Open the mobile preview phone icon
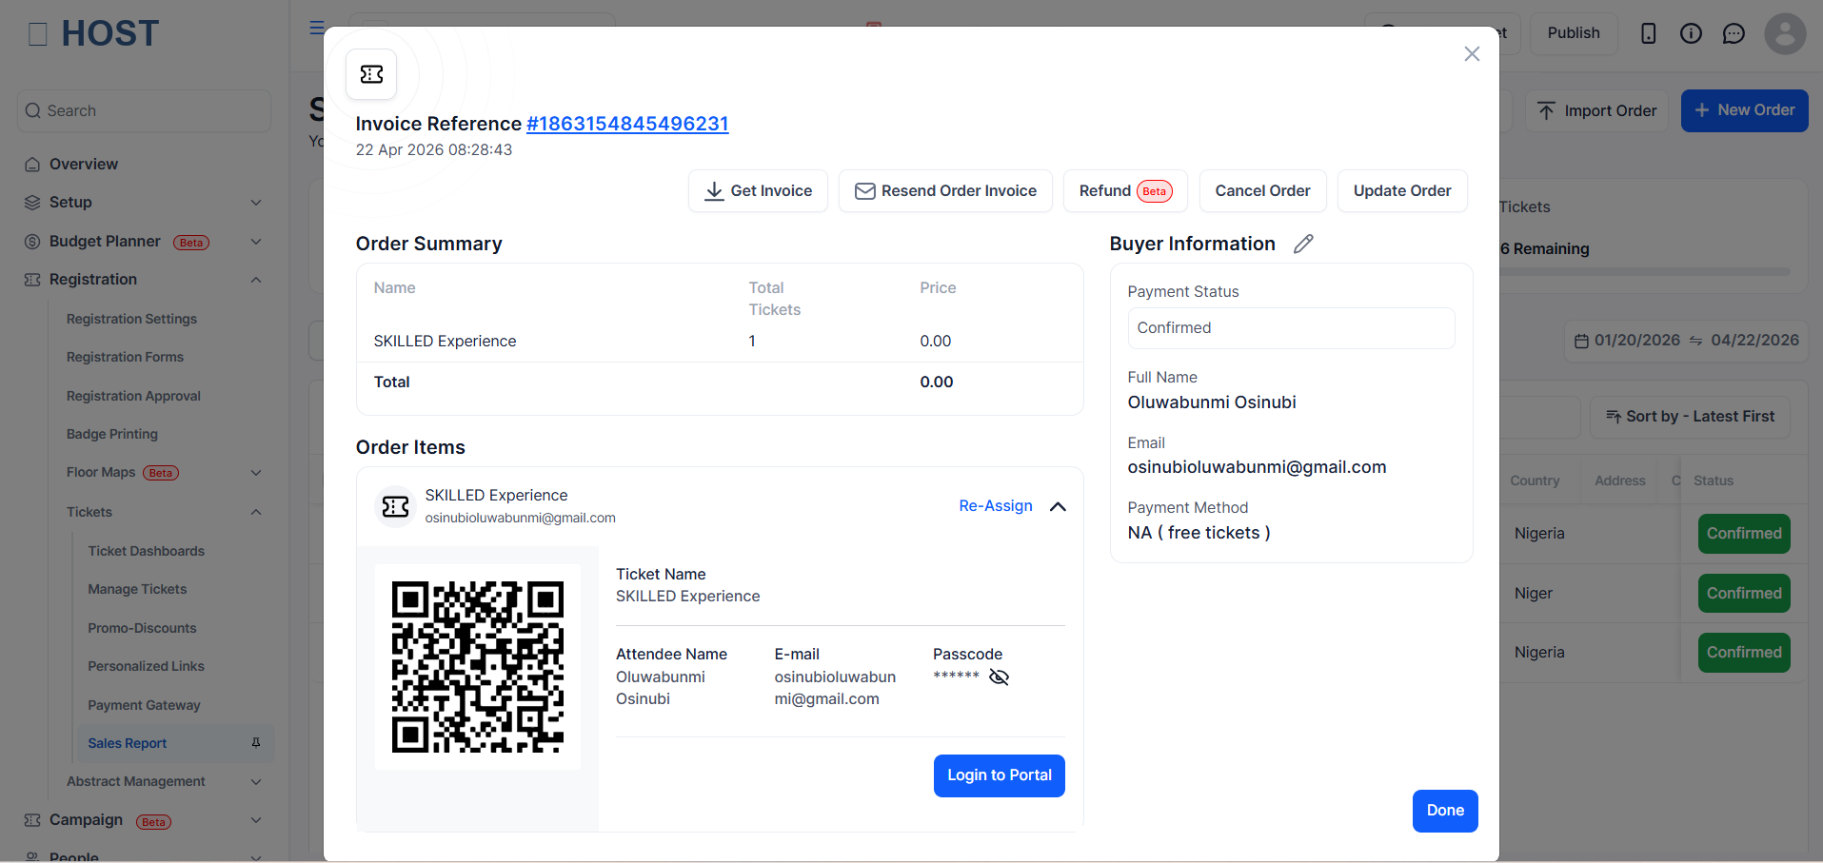Viewport: 1823px width, 863px height. 1649,33
